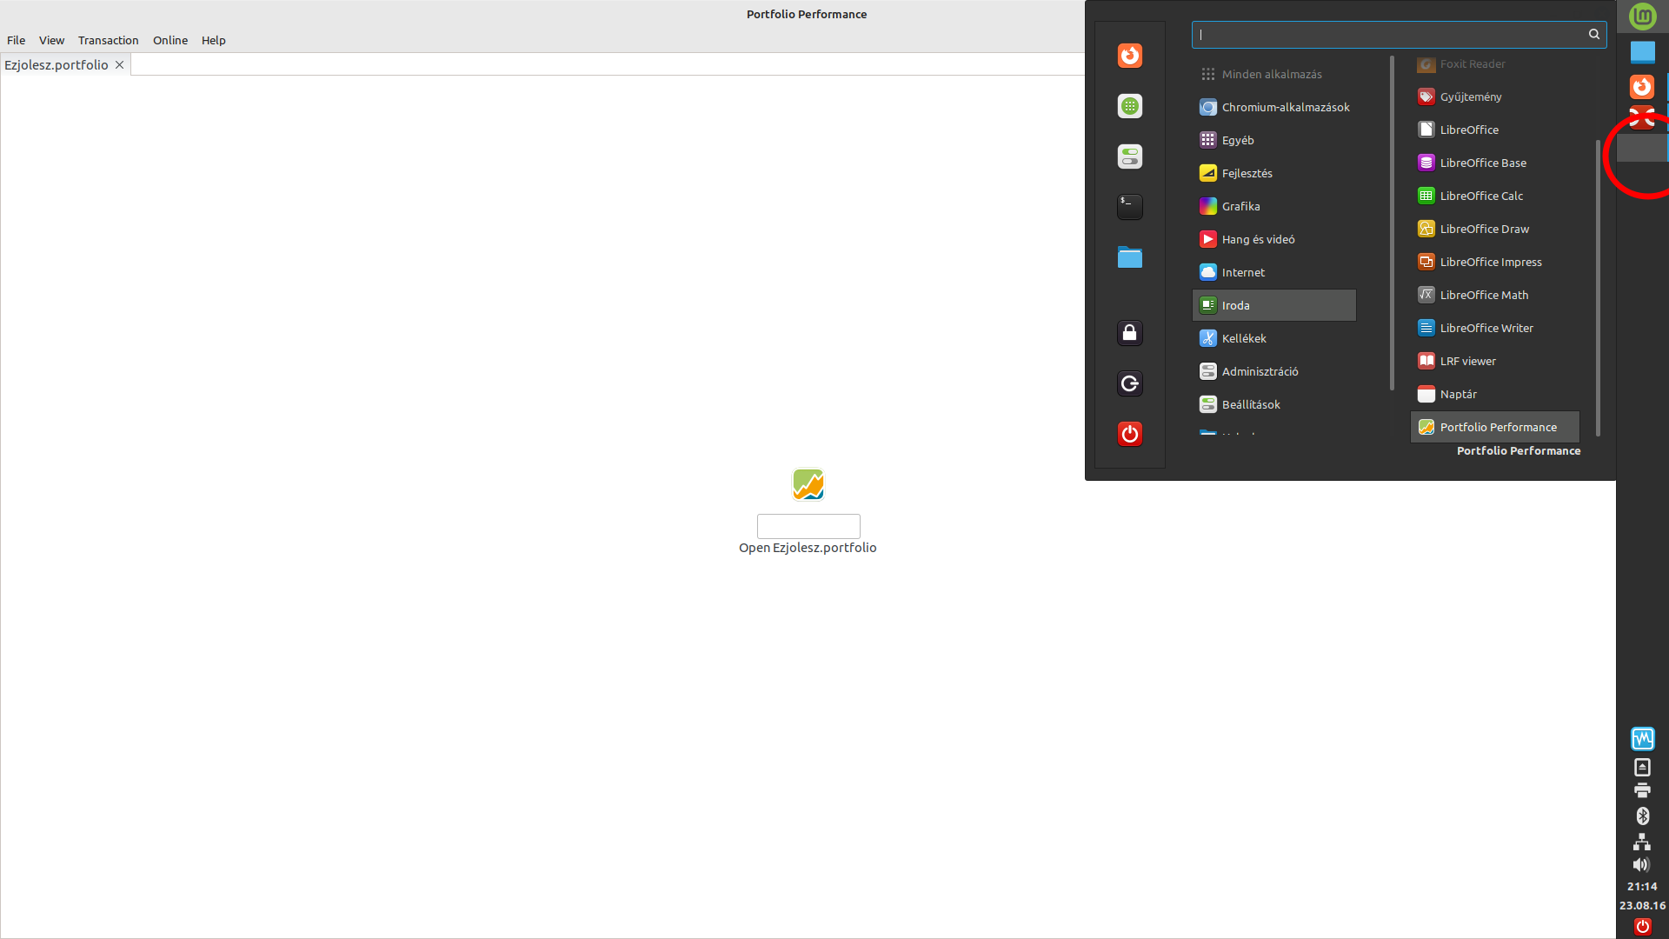Open Files folder icon in favorites sidebar
Viewport: 1669px width, 939px height.
pos(1129,257)
